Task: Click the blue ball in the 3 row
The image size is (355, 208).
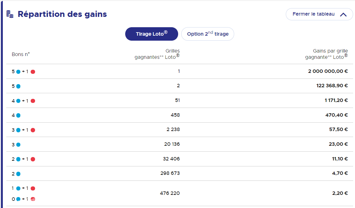Action: tap(18, 145)
